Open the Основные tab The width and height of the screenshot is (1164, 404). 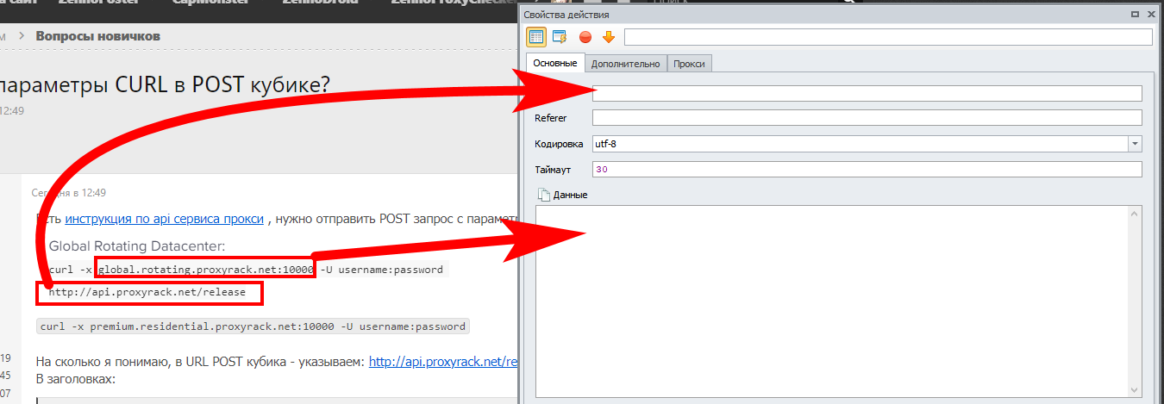(555, 63)
